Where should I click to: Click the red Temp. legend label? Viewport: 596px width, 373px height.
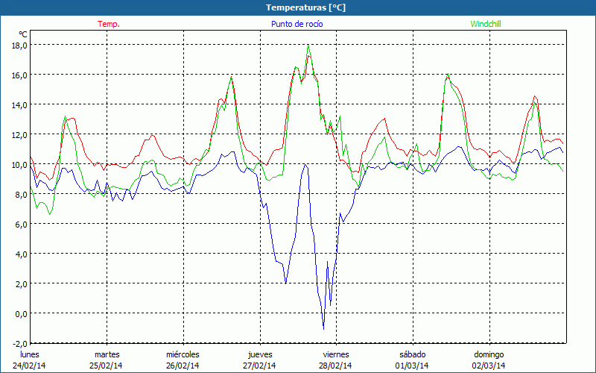pos(109,24)
